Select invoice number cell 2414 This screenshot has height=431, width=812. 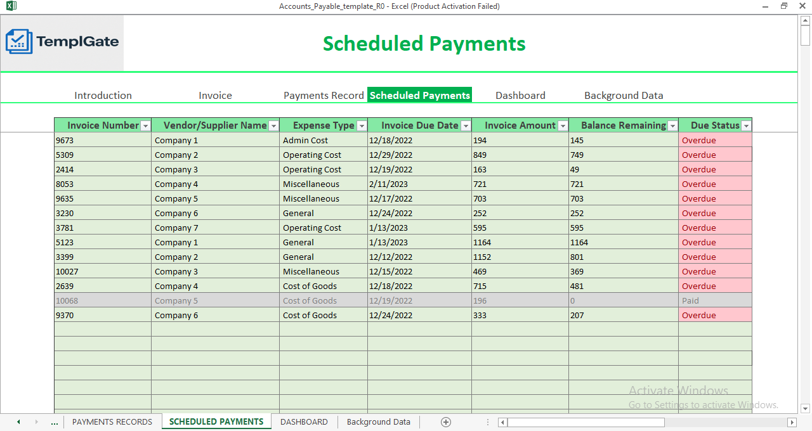[x=103, y=169]
